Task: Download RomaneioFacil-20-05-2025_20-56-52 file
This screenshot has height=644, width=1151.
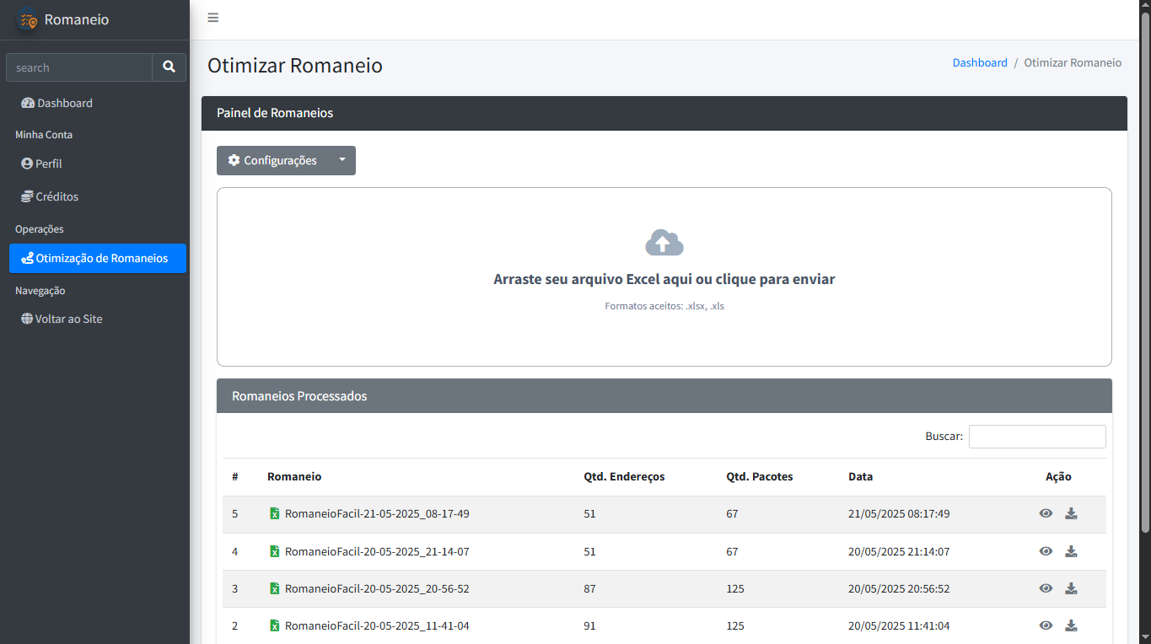Action: pos(1071,588)
